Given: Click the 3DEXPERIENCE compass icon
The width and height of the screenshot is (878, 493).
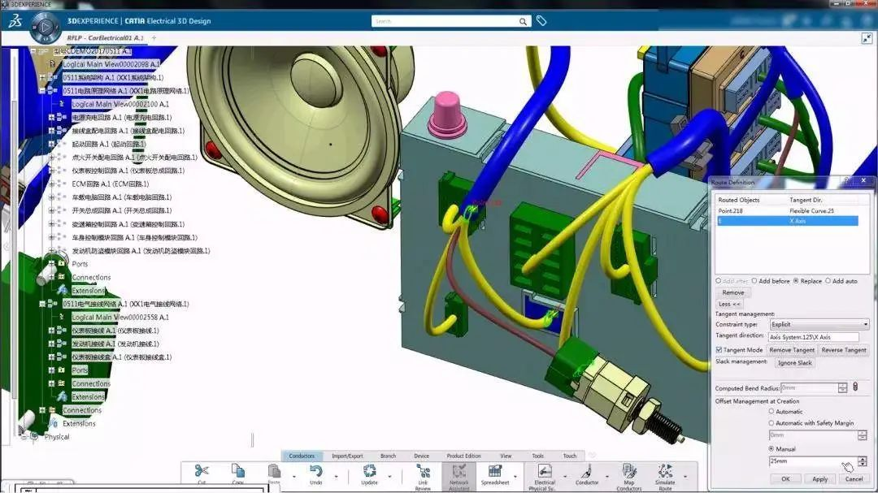Looking at the screenshot, I should tap(45, 28).
